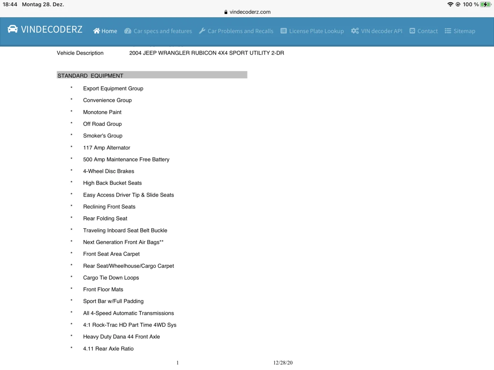Select the 2004 JEEP WRANGLER RUBICON description
The width and height of the screenshot is (494, 370).
pyautogui.click(x=207, y=53)
